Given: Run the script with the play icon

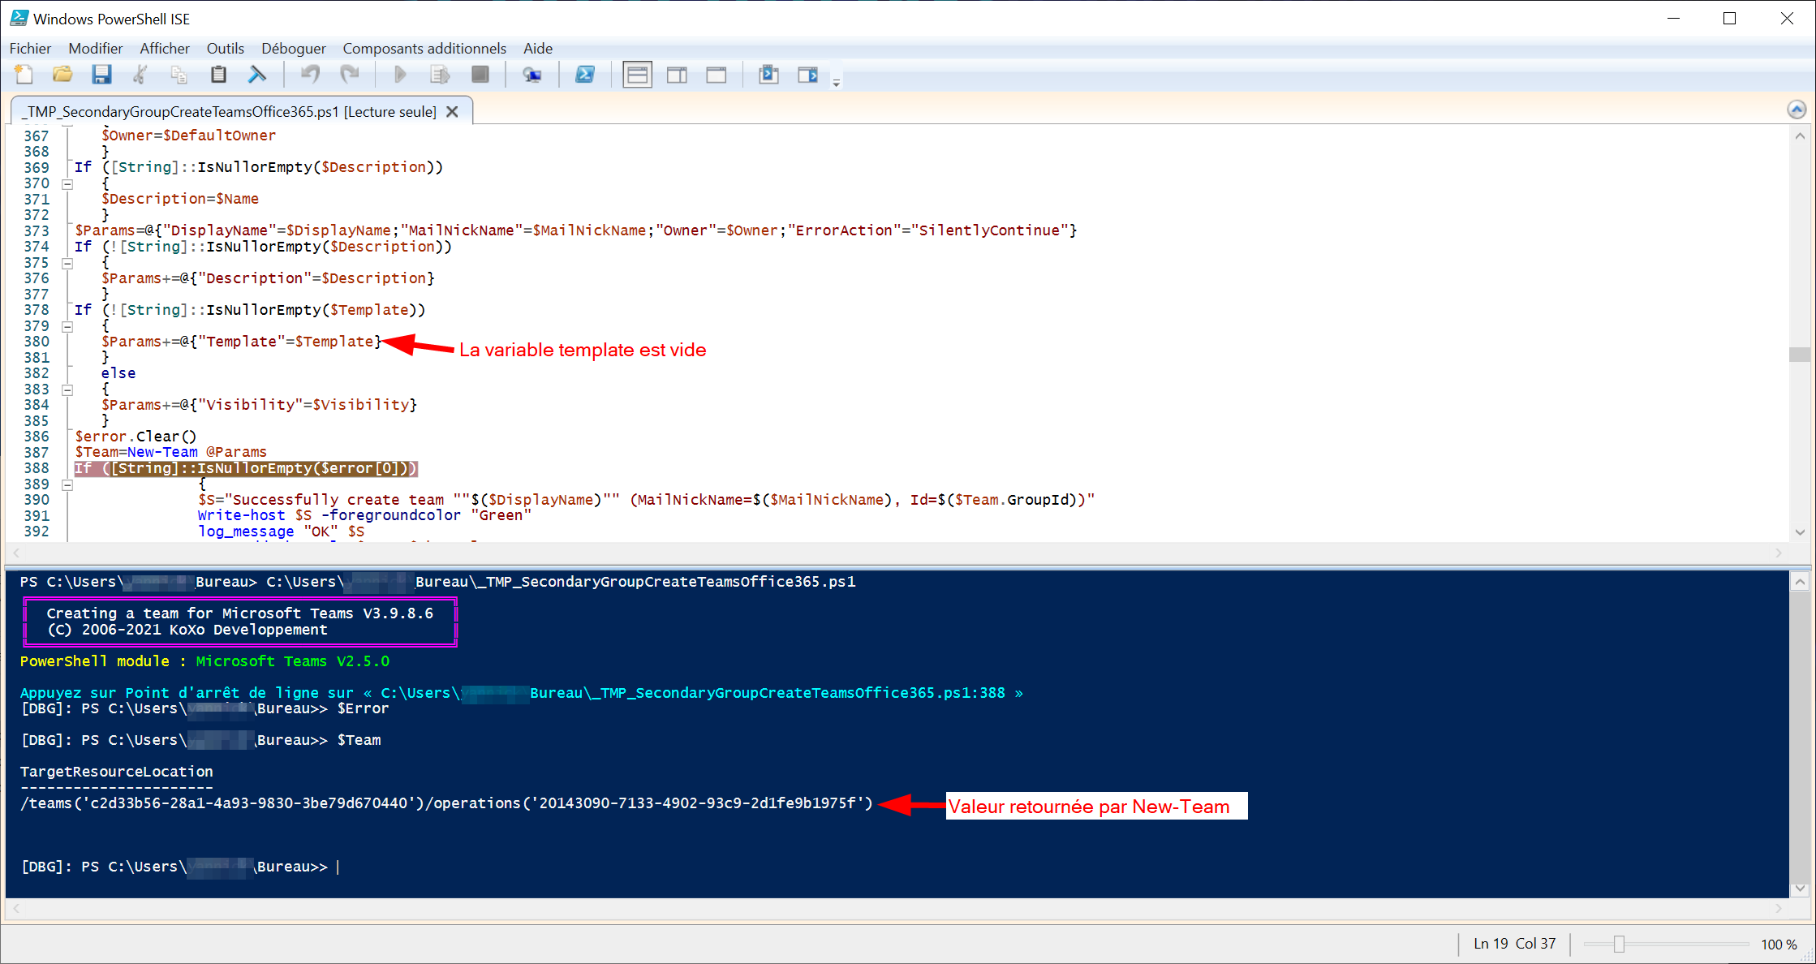Looking at the screenshot, I should tap(400, 75).
